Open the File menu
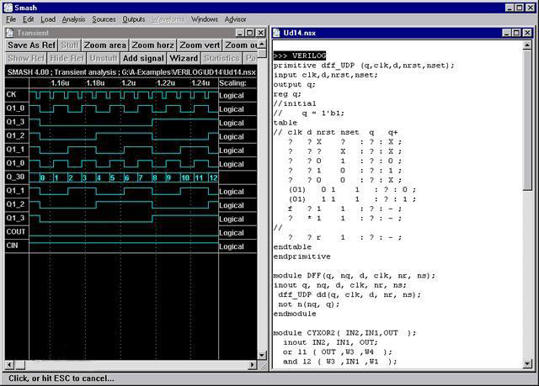The width and height of the screenshot is (539, 386). (x=11, y=19)
